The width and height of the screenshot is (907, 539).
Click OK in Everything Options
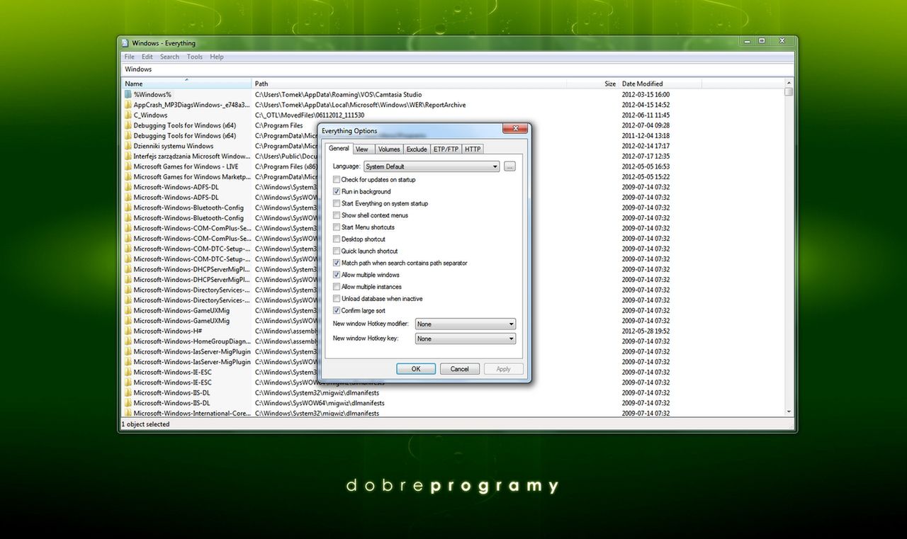tap(416, 369)
